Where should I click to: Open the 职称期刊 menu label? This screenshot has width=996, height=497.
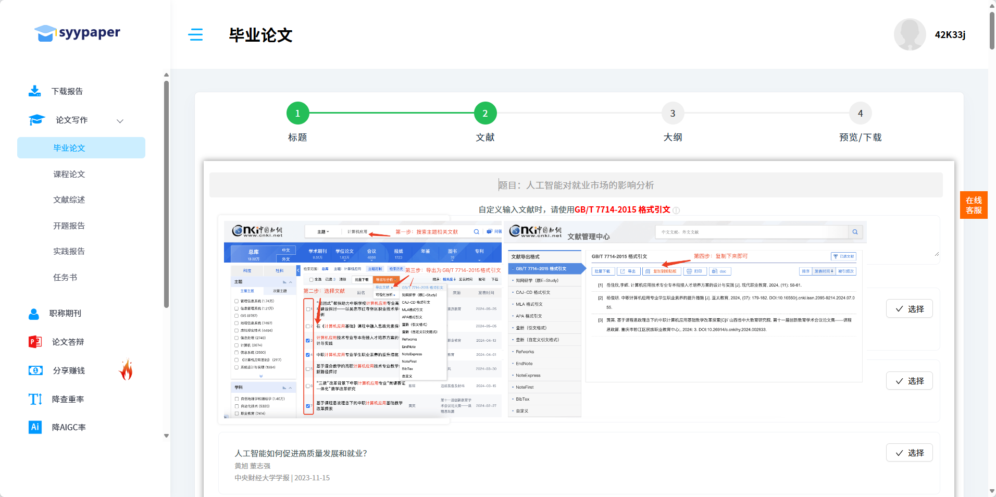(x=65, y=313)
